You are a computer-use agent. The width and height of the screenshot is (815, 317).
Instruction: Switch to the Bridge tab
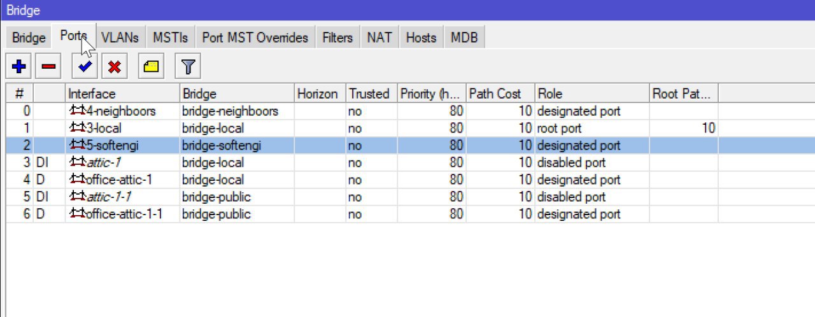point(29,38)
